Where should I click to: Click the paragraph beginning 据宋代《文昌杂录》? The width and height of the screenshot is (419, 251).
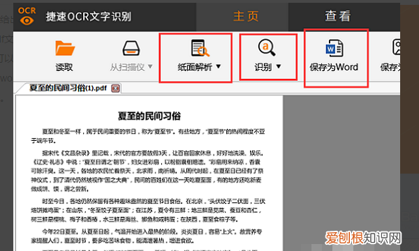click(x=148, y=171)
